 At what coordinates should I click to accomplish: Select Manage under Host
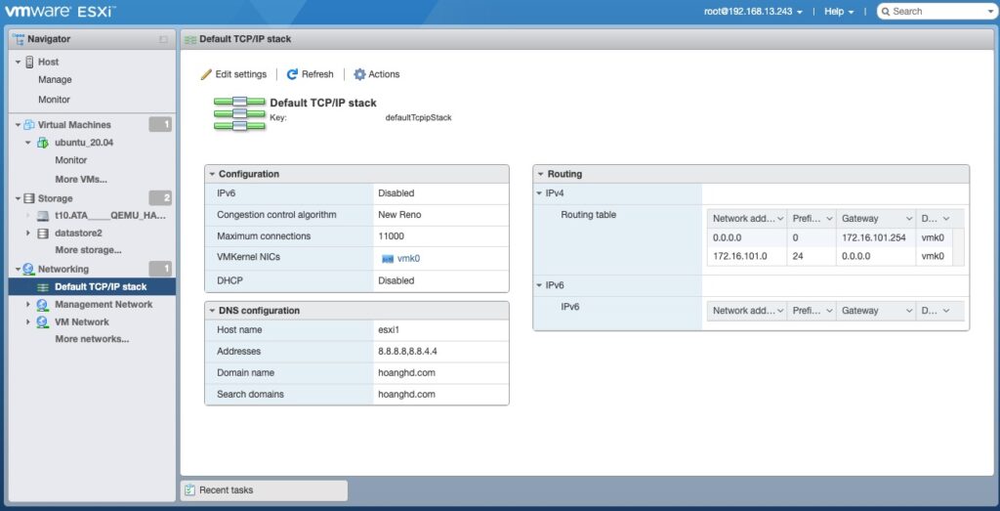click(x=55, y=80)
